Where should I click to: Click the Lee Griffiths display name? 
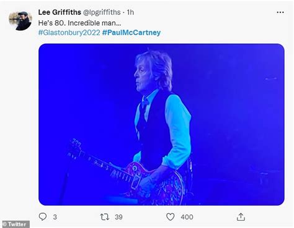click(x=60, y=12)
